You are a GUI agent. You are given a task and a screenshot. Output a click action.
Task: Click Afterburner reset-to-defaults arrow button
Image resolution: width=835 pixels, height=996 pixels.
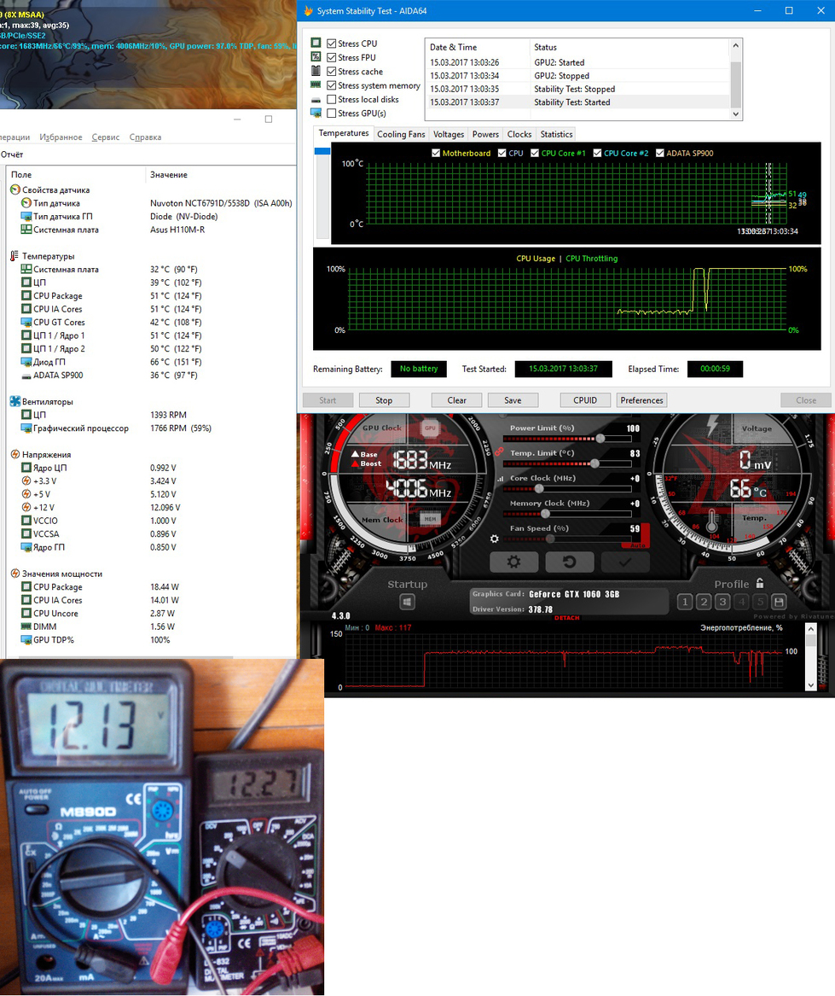pos(570,562)
